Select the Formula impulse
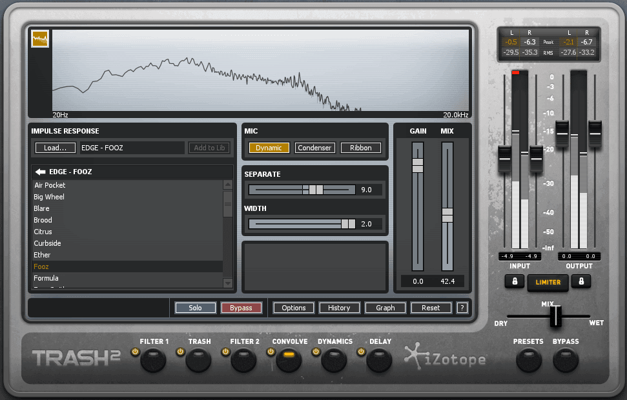 pyautogui.click(x=127, y=278)
